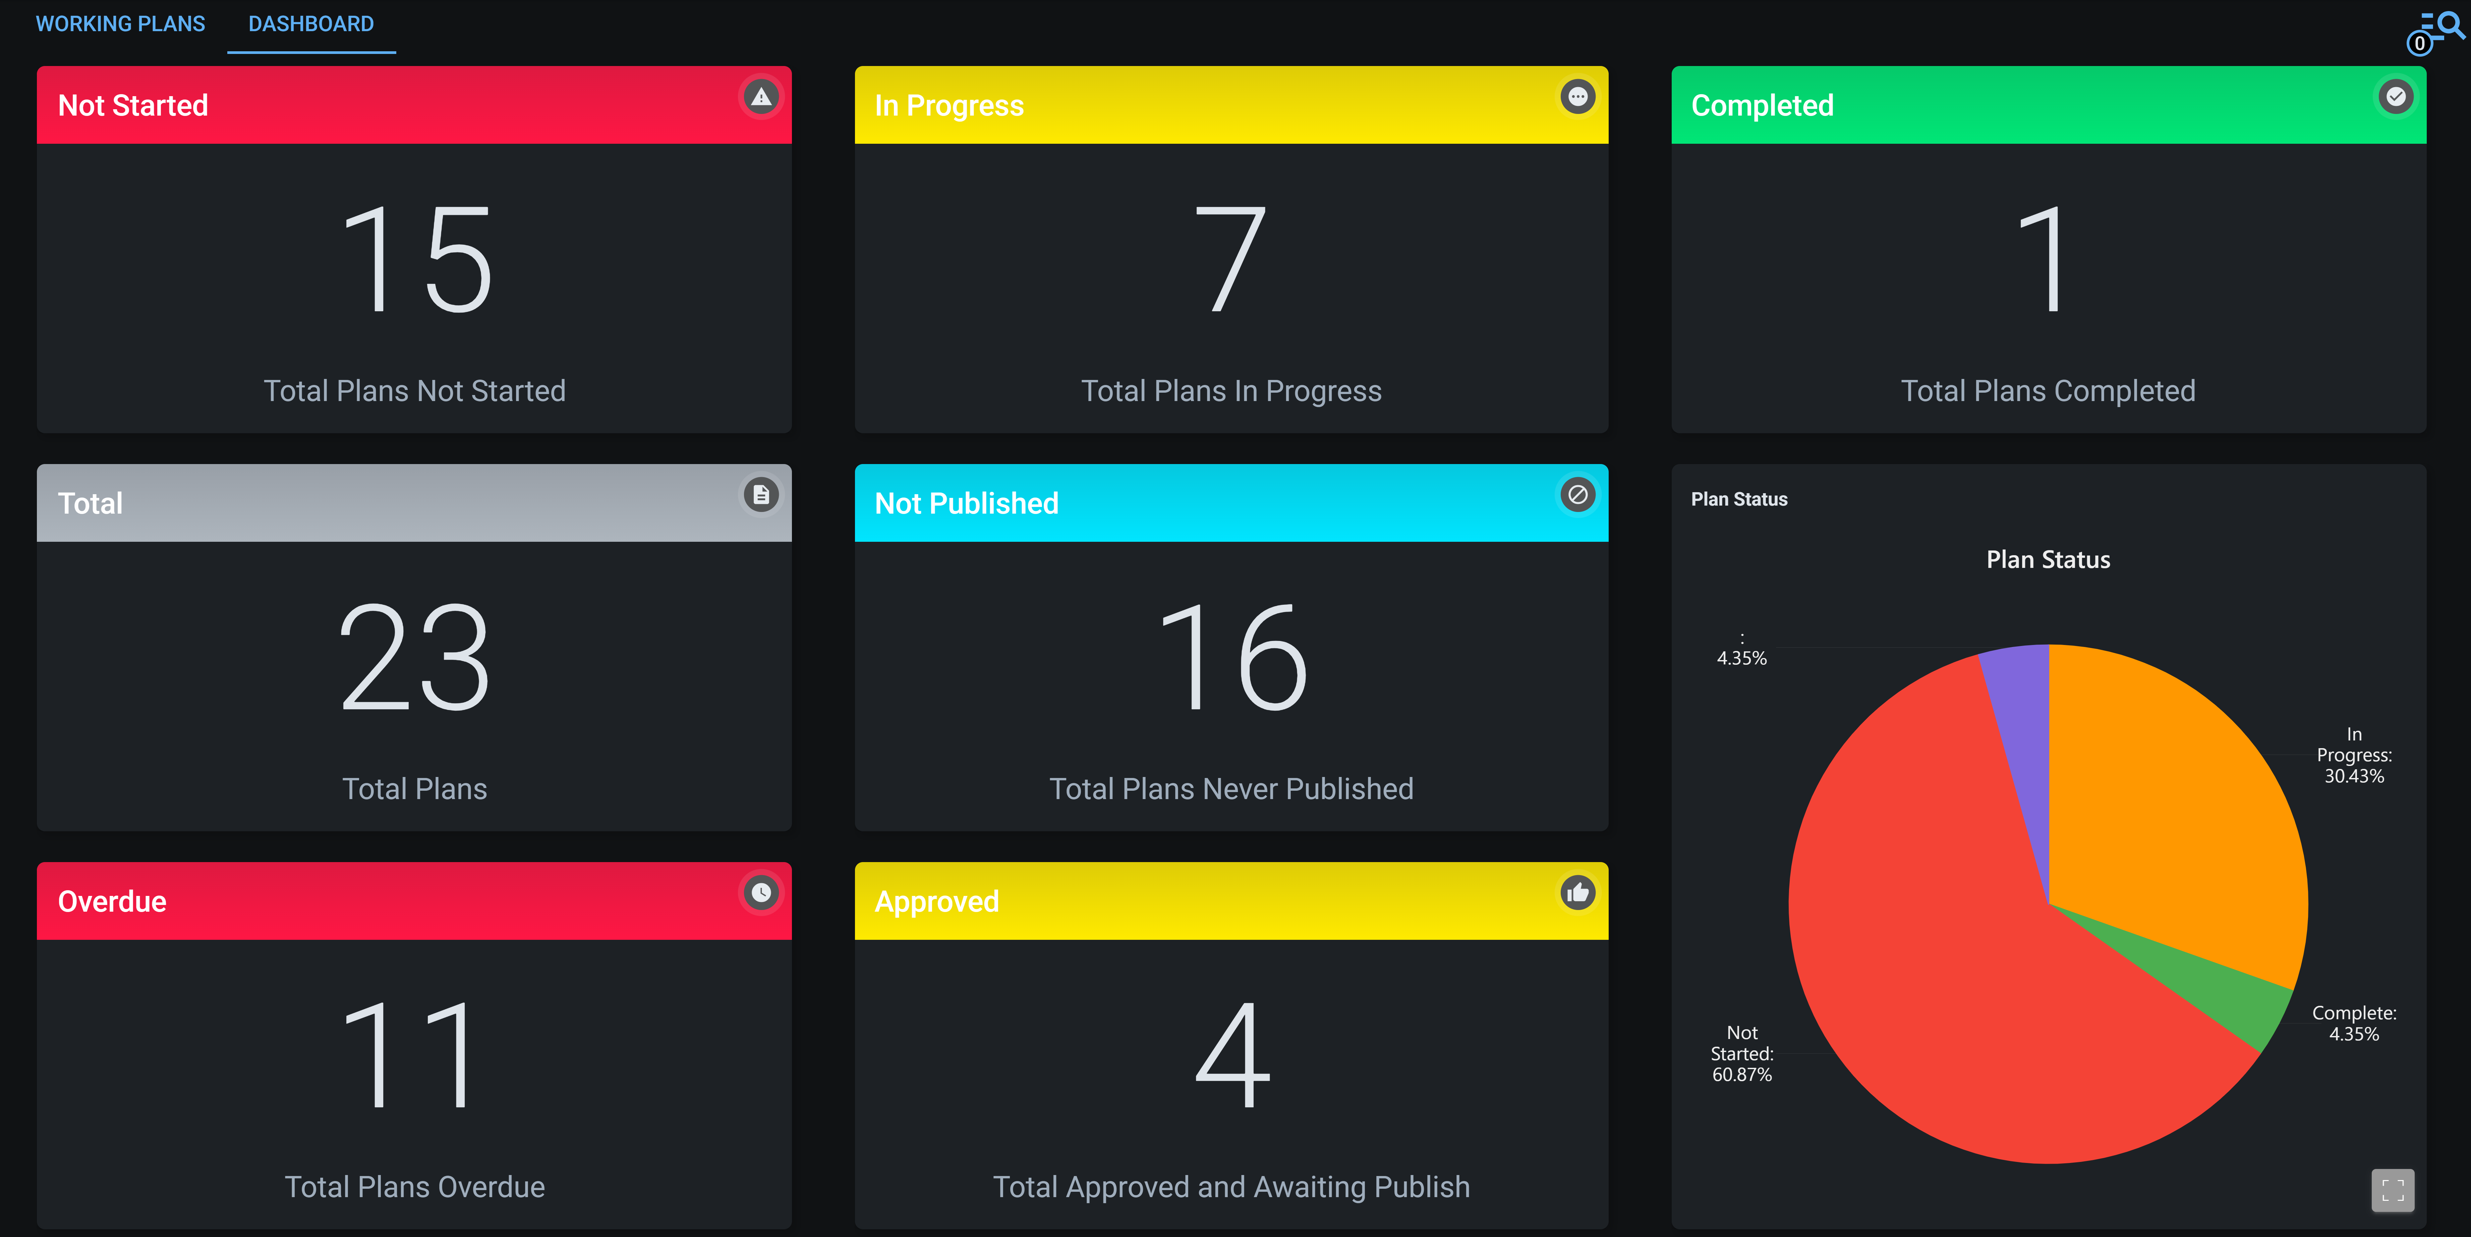The width and height of the screenshot is (2471, 1237).
Task: Click the thumbs-up icon on Approved card
Action: pyautogui.click(x=1578, y=893)
